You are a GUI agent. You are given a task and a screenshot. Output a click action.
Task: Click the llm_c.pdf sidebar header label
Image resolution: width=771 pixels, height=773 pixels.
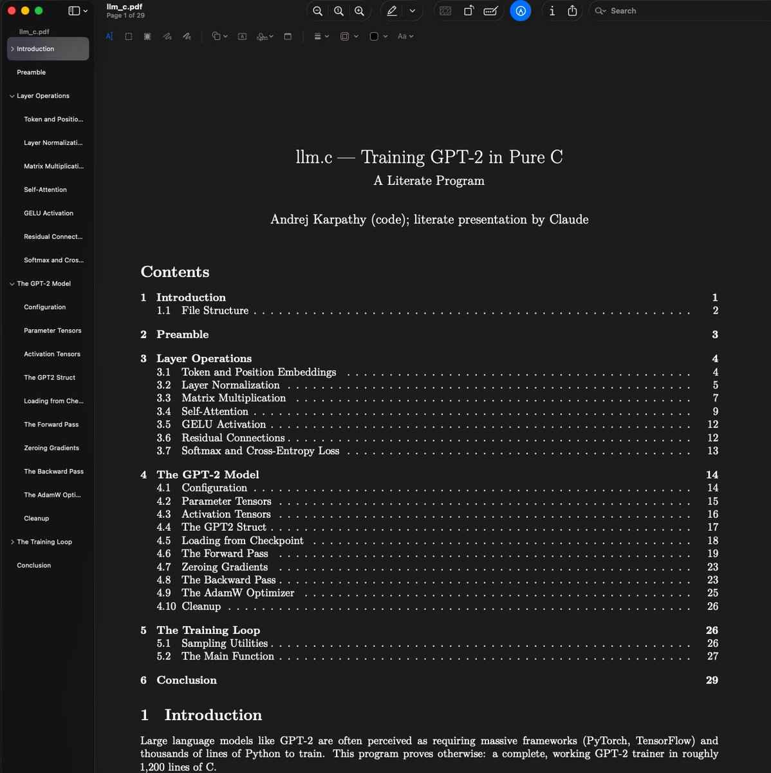coord(35,32)
